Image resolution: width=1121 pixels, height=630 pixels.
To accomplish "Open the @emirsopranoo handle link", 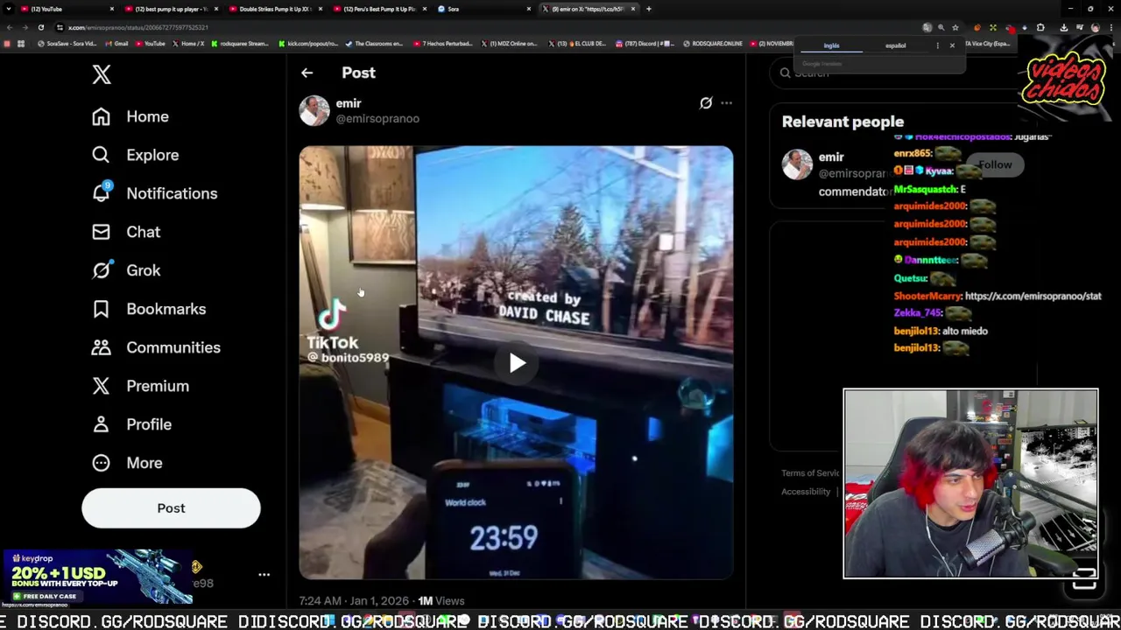I will point(377,119).
